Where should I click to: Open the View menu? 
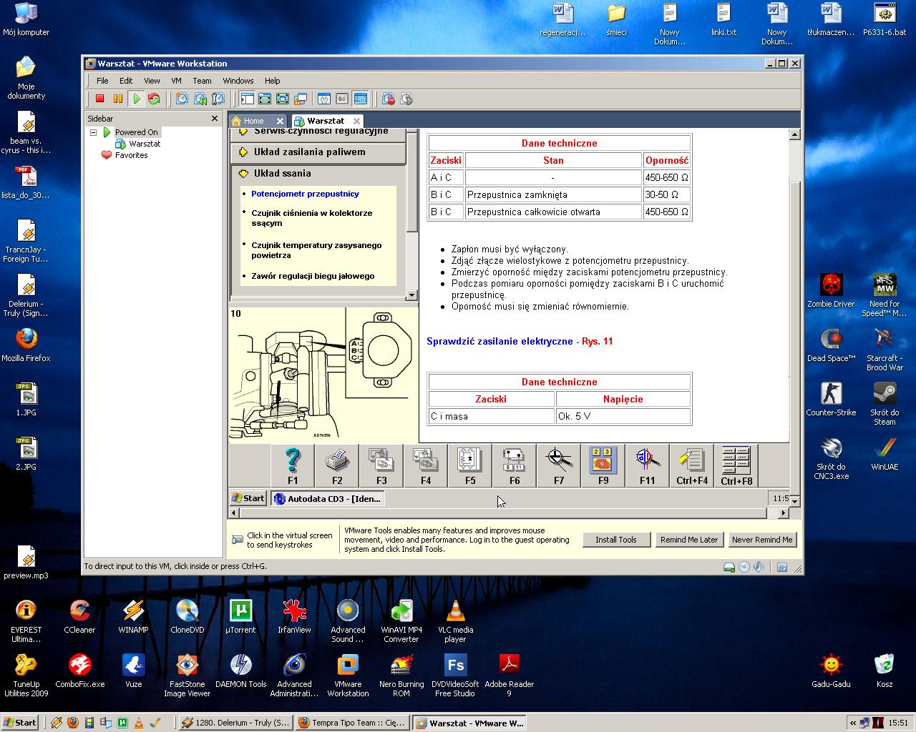(152, 81)
